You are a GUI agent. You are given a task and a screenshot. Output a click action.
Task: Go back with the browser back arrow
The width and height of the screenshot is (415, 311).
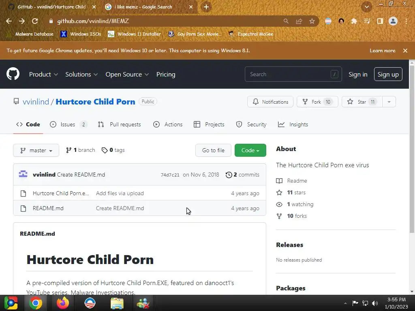pyautogui.click(x=9, y=21)
